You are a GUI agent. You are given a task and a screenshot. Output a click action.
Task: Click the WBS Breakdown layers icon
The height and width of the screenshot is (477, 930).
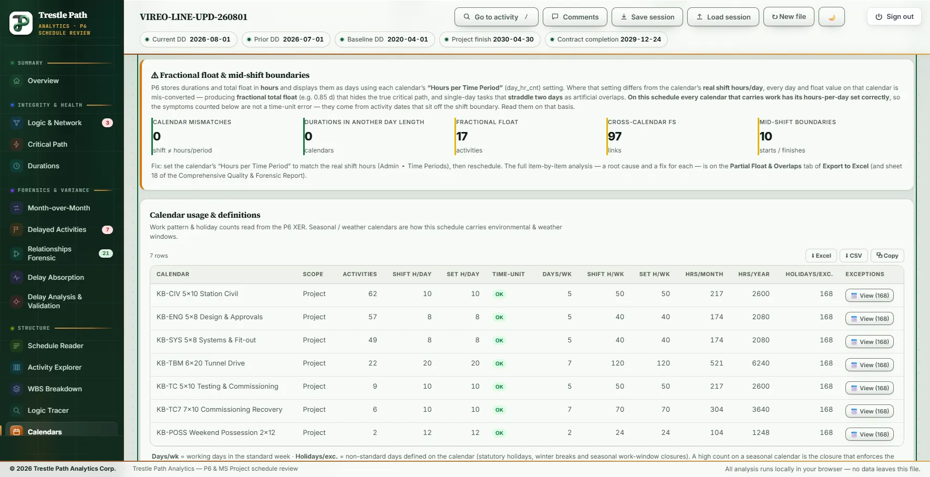[x=16, y=389]
